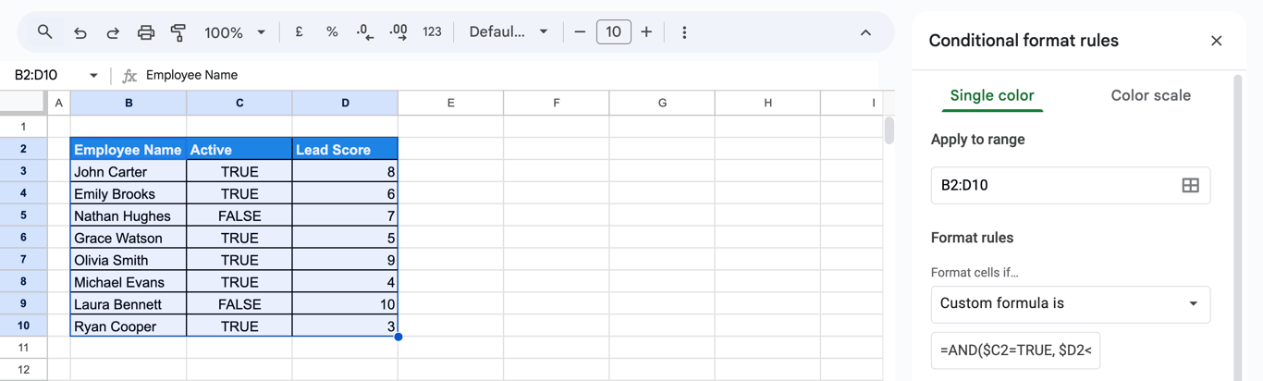Click Laura Bennett's Lead Score of 10
This screenshot has height=381, width=1263.
pyautogui.click(x=345, y=304)
